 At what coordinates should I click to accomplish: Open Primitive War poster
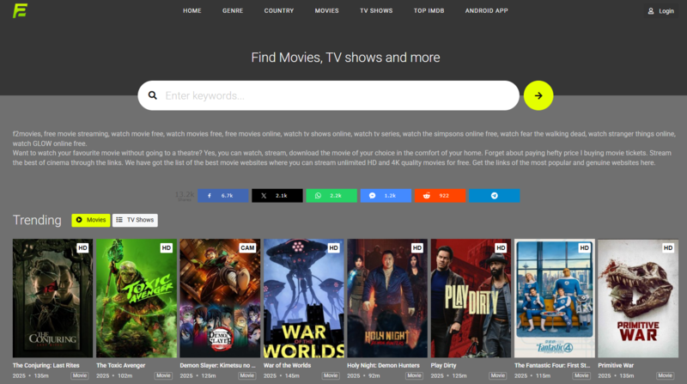tap(638, 298)
